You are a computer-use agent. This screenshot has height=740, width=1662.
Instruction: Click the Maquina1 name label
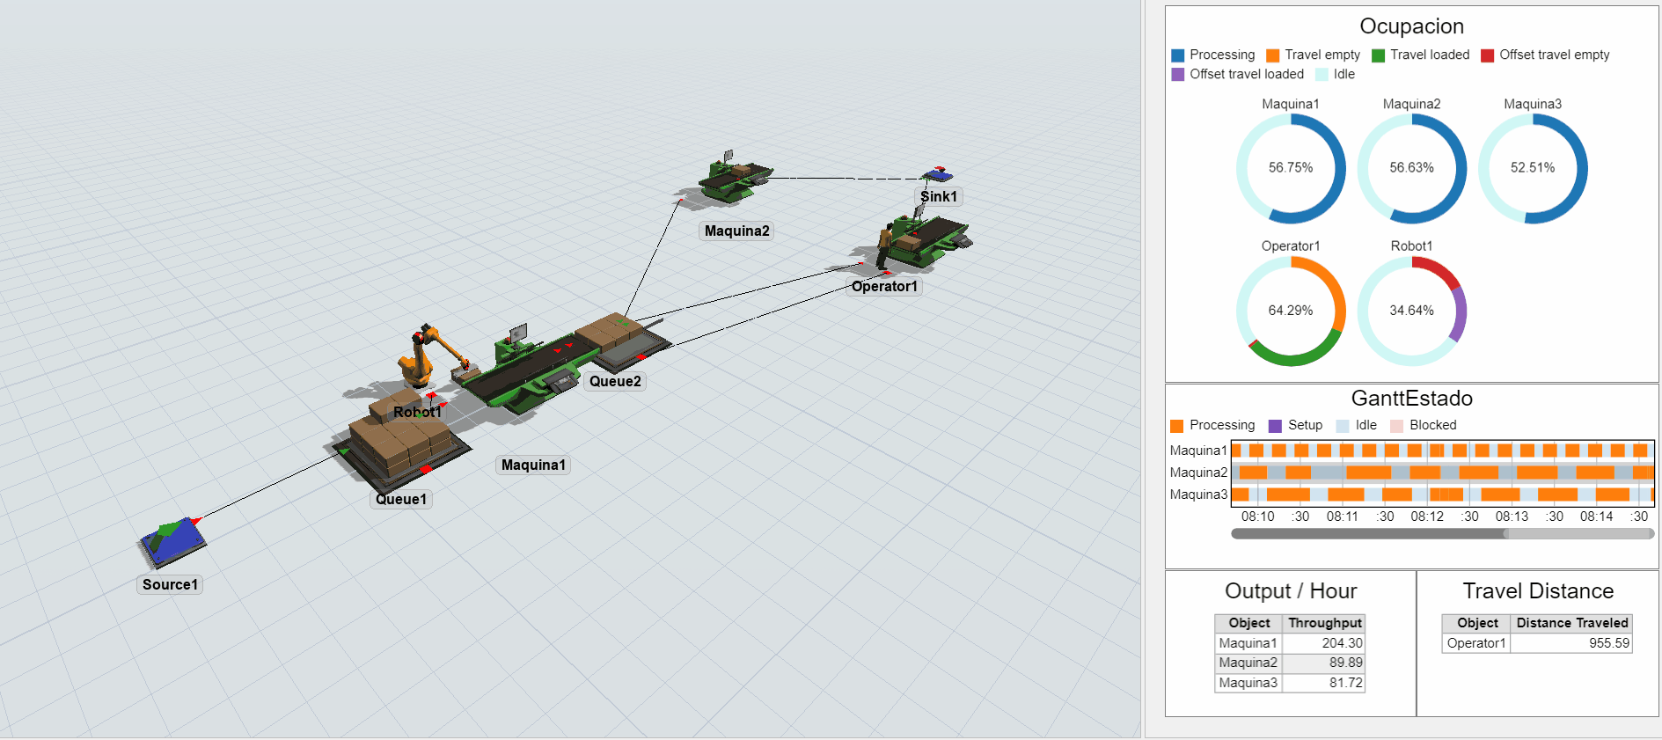coord(533,465)
